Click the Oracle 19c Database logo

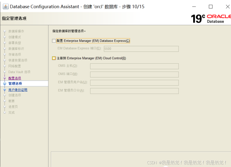click(x=211, y=19)
